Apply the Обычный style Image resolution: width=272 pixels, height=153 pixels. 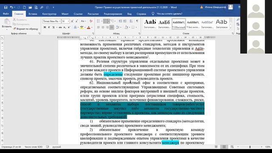tap(178, 24)
